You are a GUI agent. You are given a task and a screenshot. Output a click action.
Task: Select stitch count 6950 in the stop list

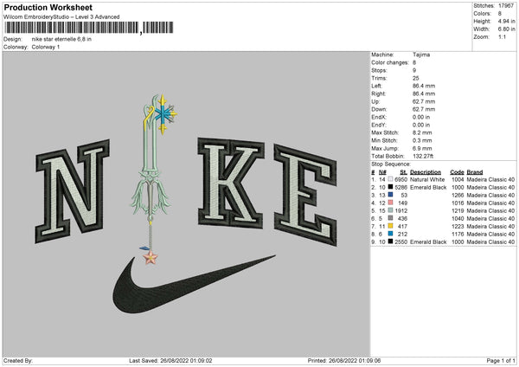(x=400, y=179)
